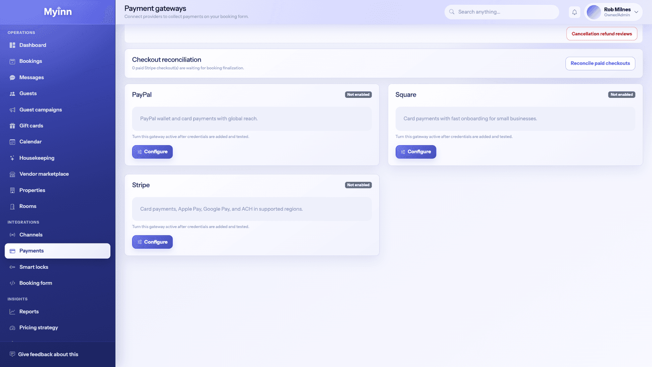Click the Messages chat bubble icon
652x367 pixels.
[12, 77]
